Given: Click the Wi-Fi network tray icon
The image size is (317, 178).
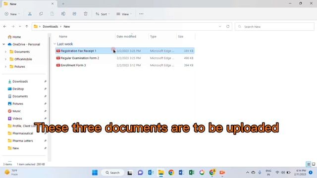Looking at the screenshot, I should click(x=277, y=173).
